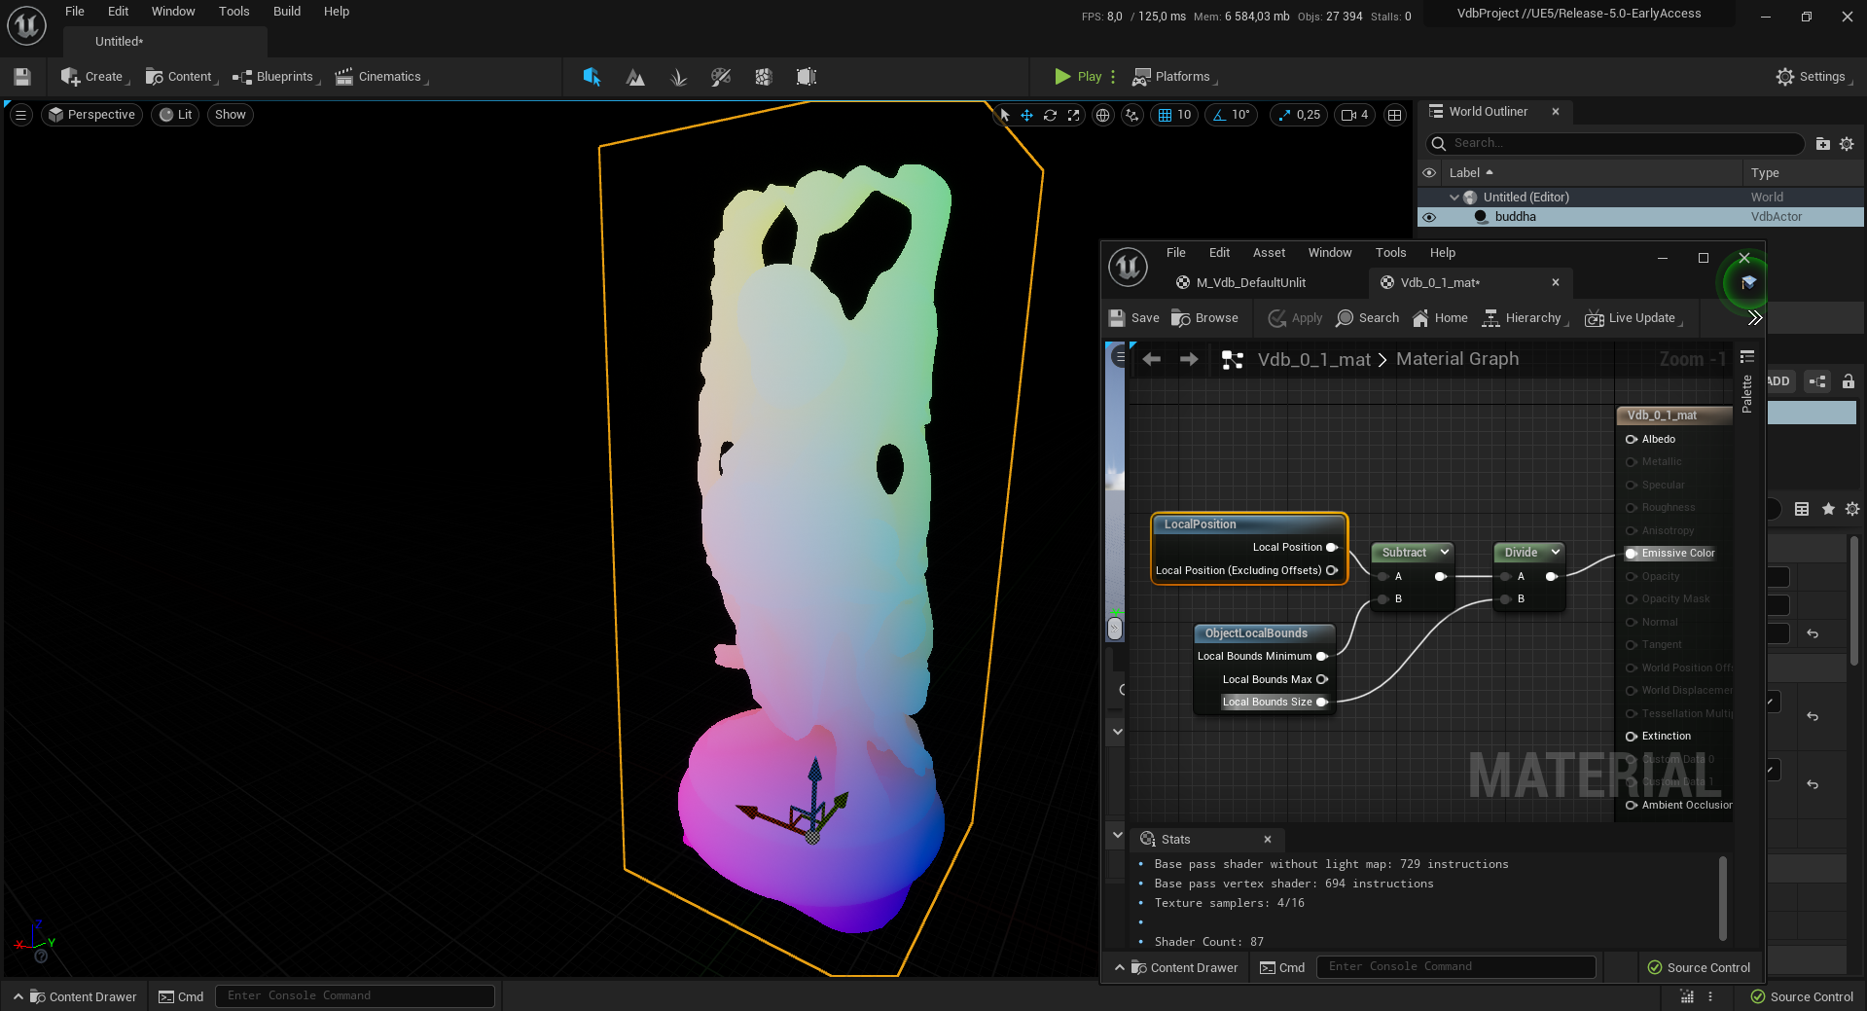Focus the World Outliner search field

tap(1616, 144)
